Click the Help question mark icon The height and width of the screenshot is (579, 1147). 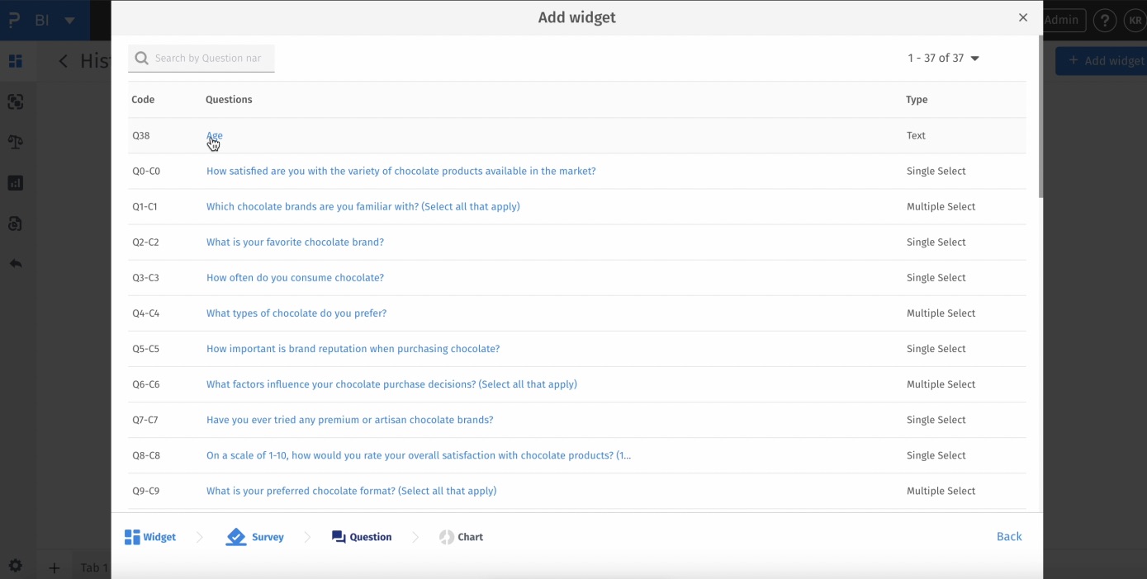pyautogui.click(x=1104, y=20)
